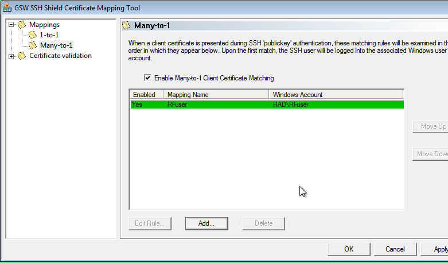
Task: Click the Windows Account column header
Action: coord(336,95)
